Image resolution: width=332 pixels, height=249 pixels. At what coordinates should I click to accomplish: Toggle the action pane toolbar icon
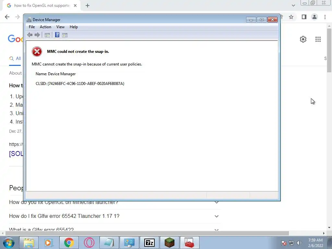pyautogui.click(x=65, y=35)
